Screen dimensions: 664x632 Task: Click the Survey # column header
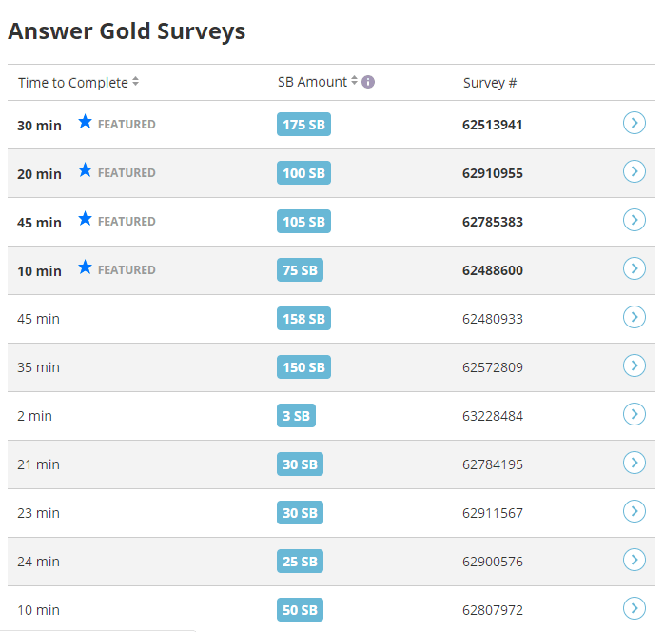(x=490, y=83)
